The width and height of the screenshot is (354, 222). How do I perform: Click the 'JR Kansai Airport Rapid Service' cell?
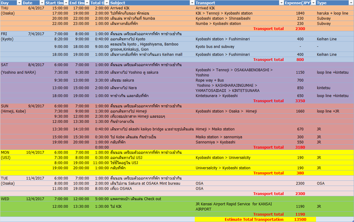click(x=234, y=207)
